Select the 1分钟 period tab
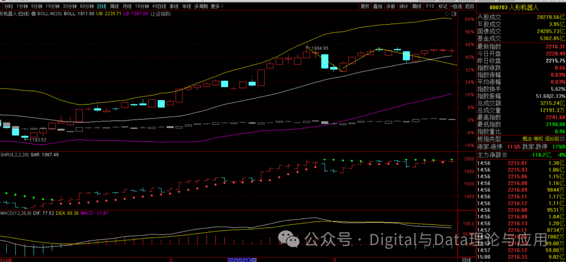566x262 pixels. coord(23,6)
